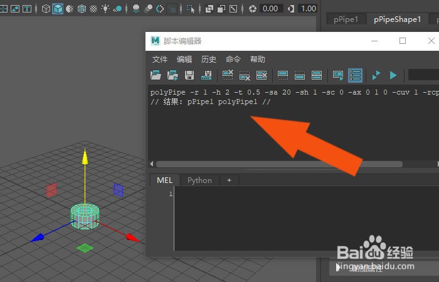Select the pPipeShape1 tab in Attribute Editor

coord(397,19)
